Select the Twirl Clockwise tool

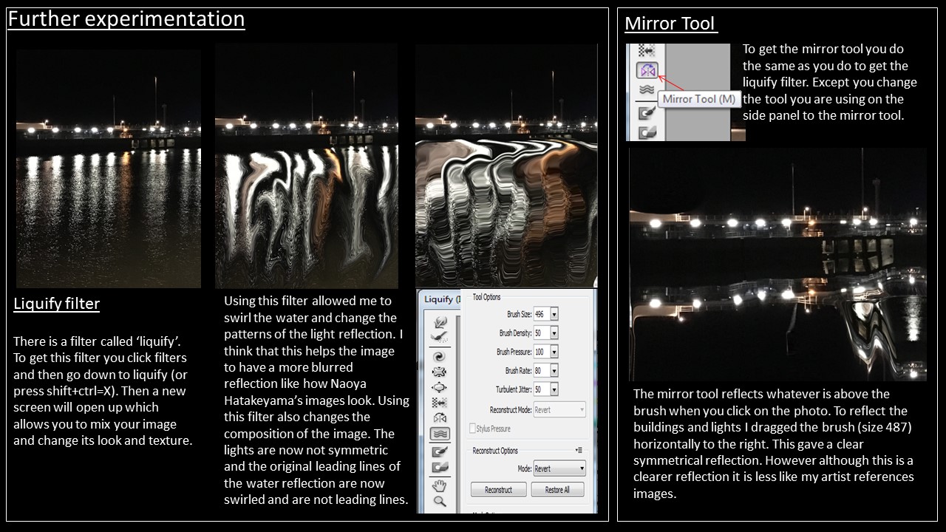point(440,357)
